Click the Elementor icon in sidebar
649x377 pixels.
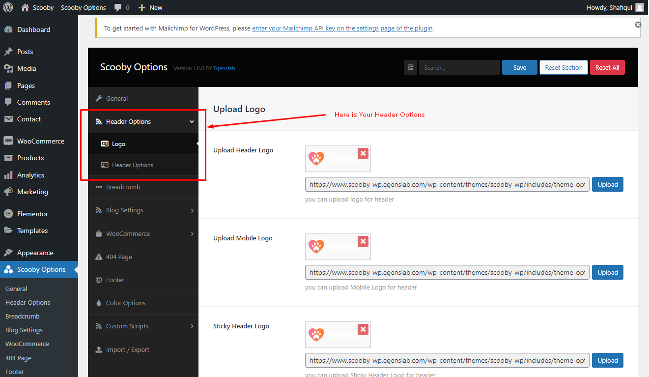pyautogui.click(x=8, y=214)
